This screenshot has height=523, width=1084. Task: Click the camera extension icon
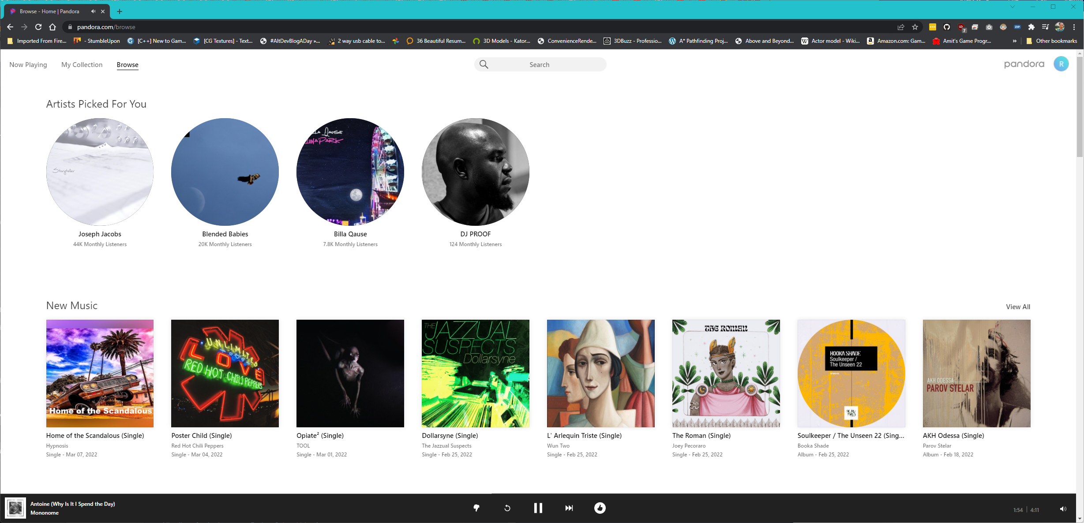click(989, 27)
